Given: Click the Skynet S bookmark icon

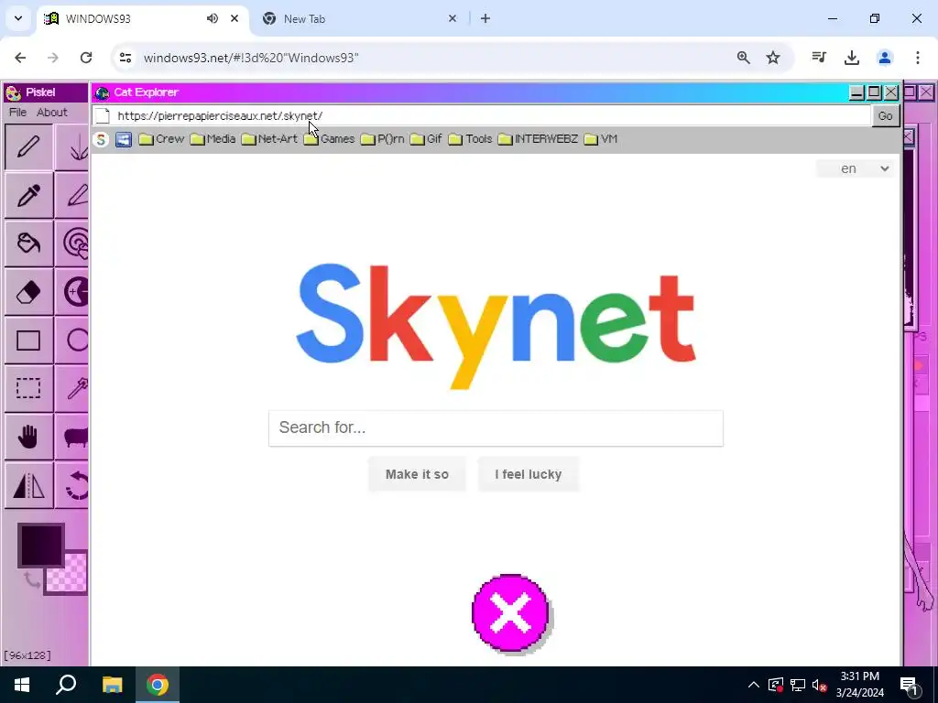Looking at the screenshot, I should 101,139.
